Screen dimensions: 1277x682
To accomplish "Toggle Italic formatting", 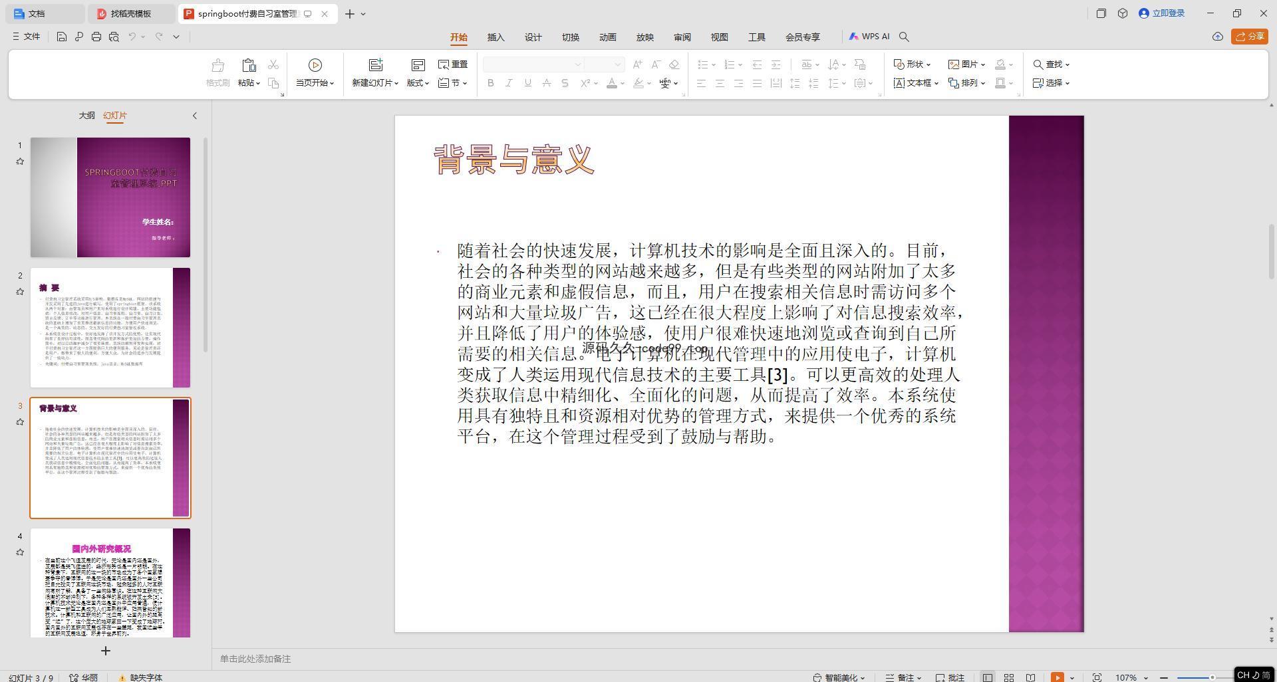I will point(509,83).
